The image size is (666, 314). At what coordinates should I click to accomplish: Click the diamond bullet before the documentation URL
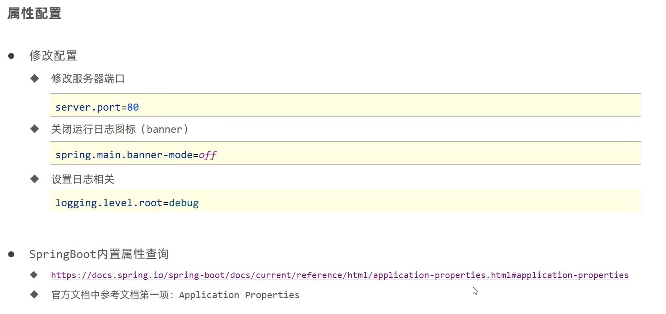coord(34,275)
